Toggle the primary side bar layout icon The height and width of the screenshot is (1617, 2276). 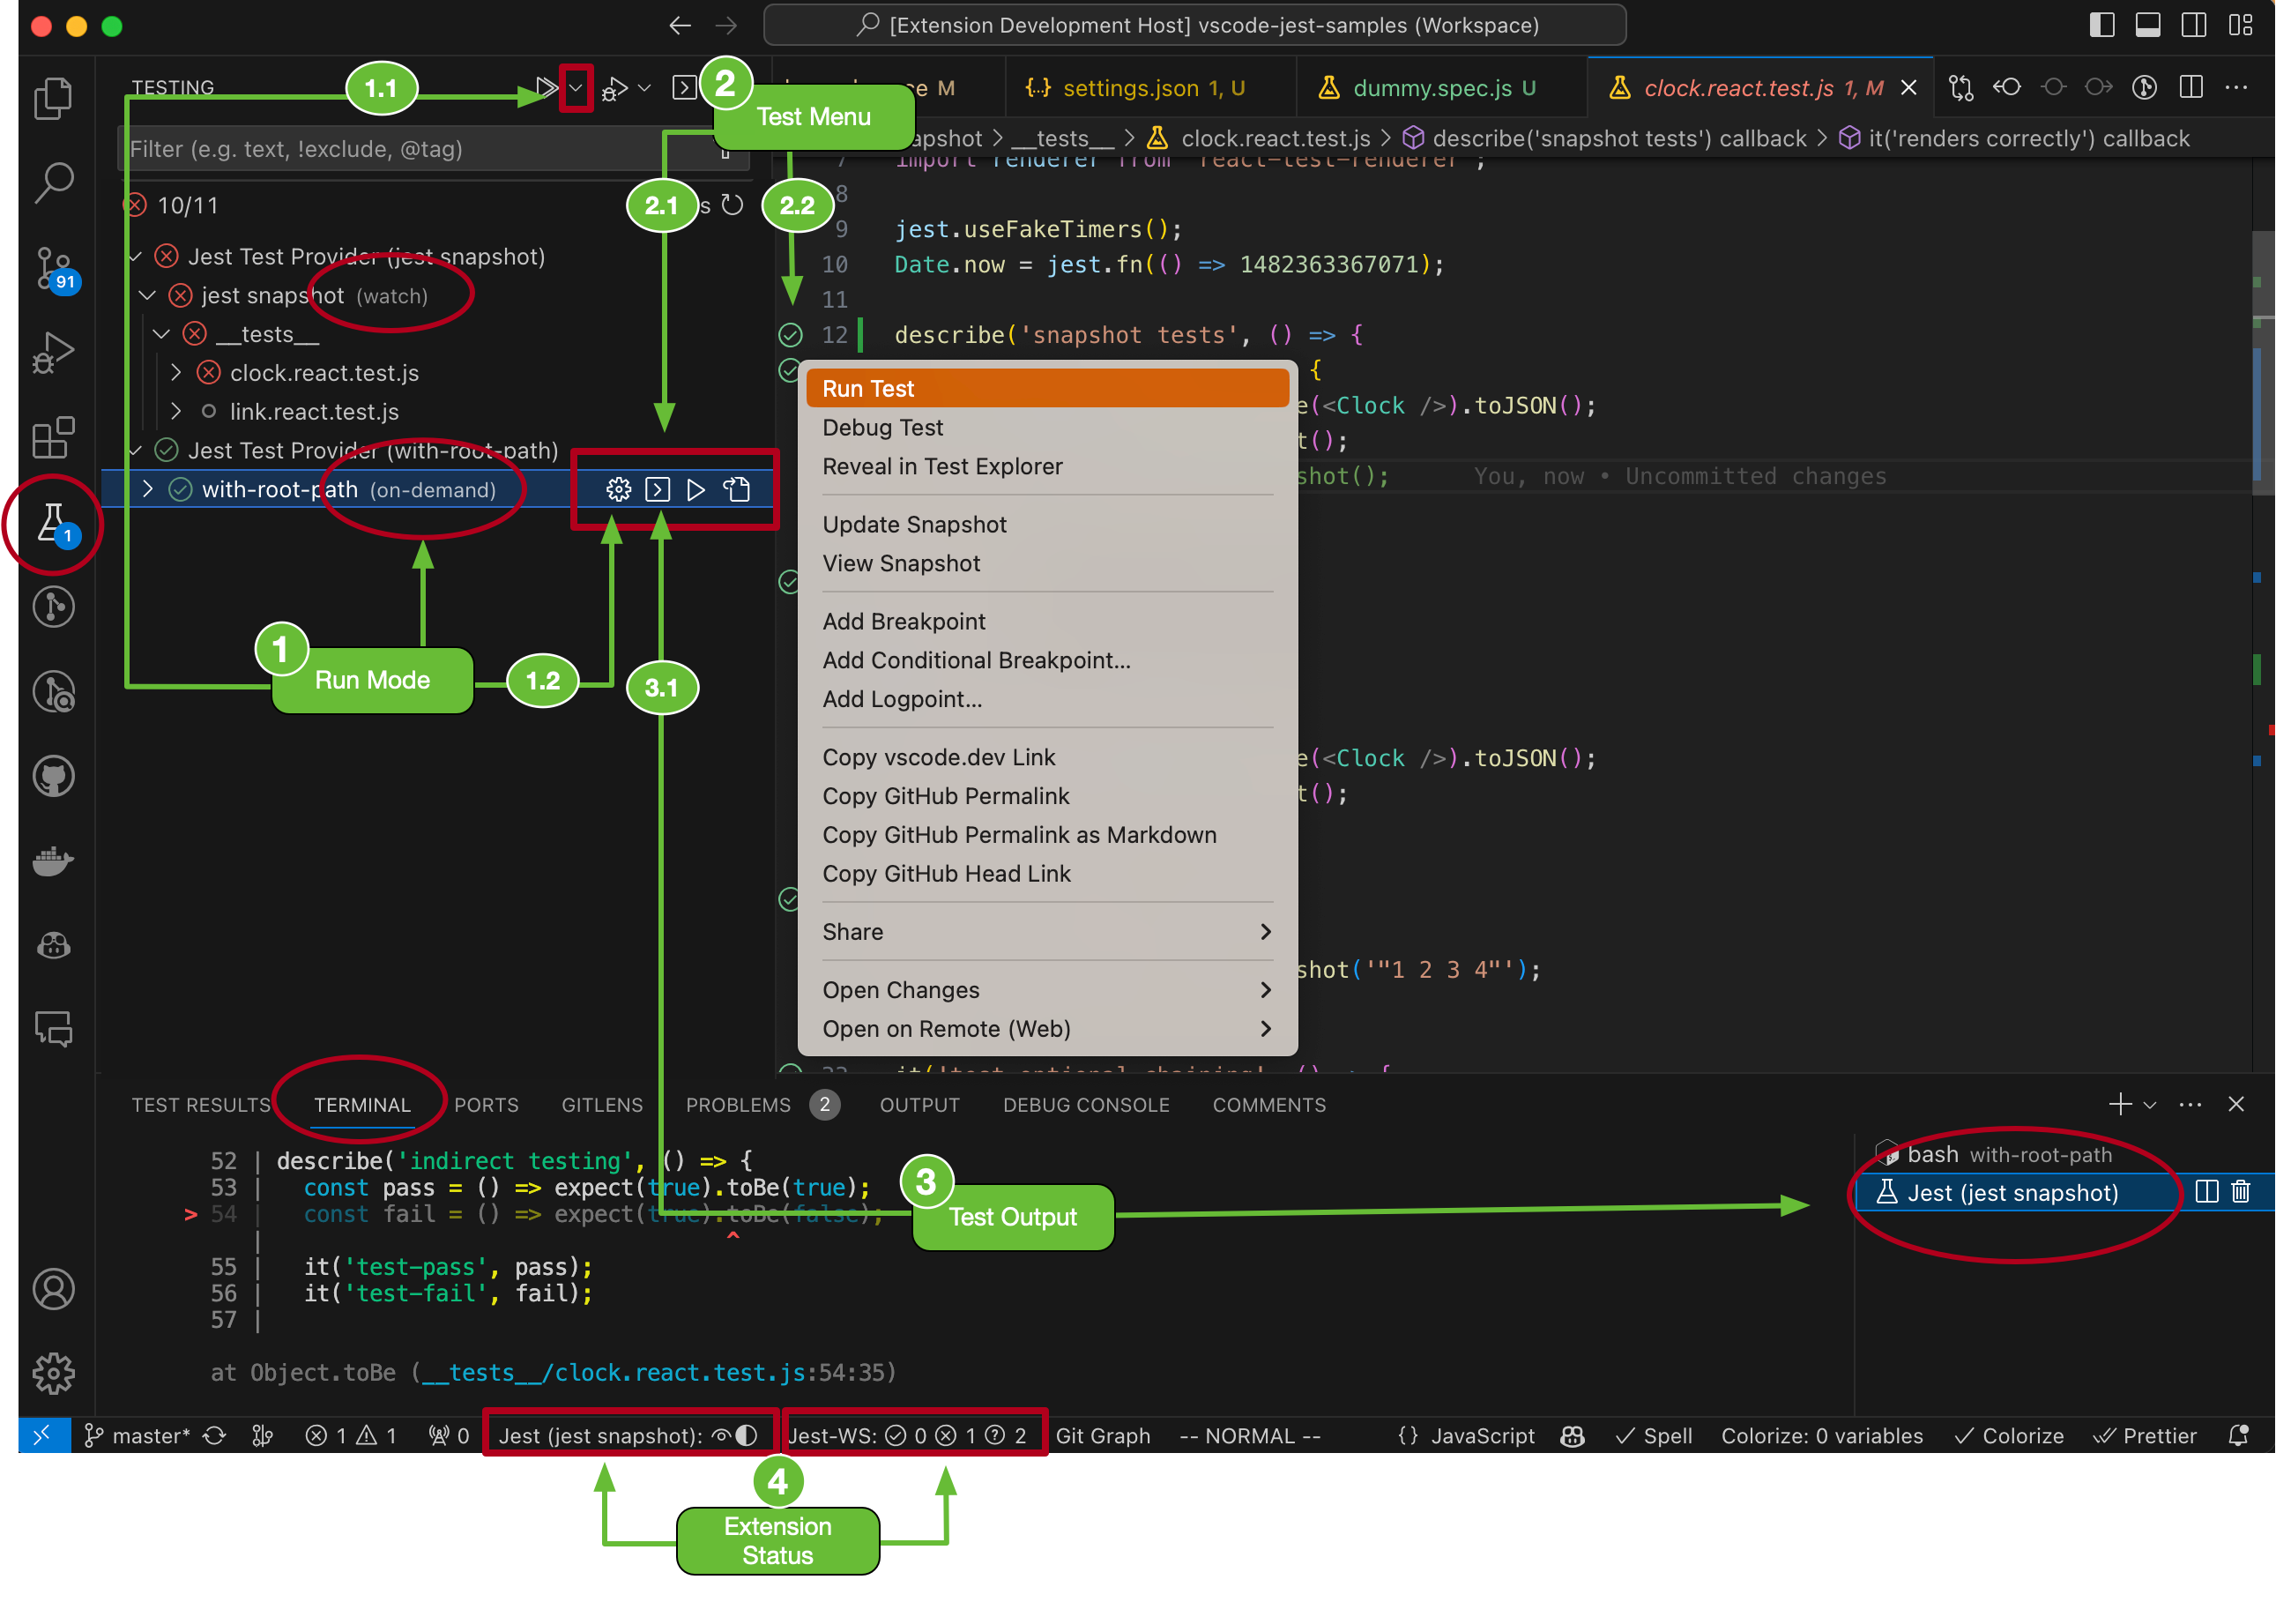click(x=2101, y=25)
